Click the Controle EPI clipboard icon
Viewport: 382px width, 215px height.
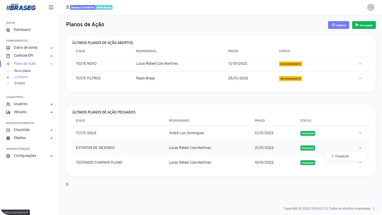(x=8, y=56)
